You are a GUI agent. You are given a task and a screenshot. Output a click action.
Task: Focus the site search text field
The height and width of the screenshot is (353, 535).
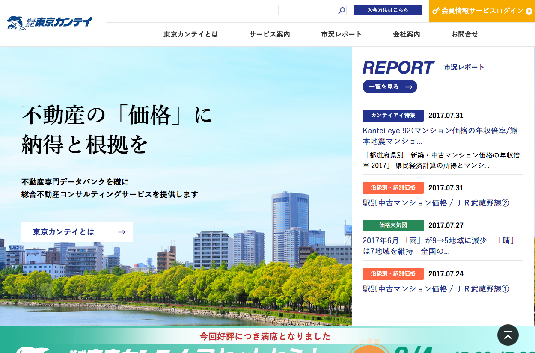click(307, 10)
